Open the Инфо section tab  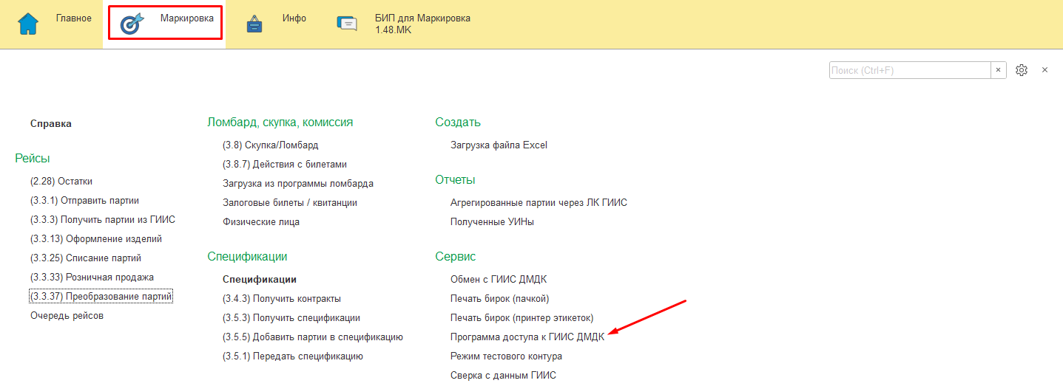[x=276, y=24]
